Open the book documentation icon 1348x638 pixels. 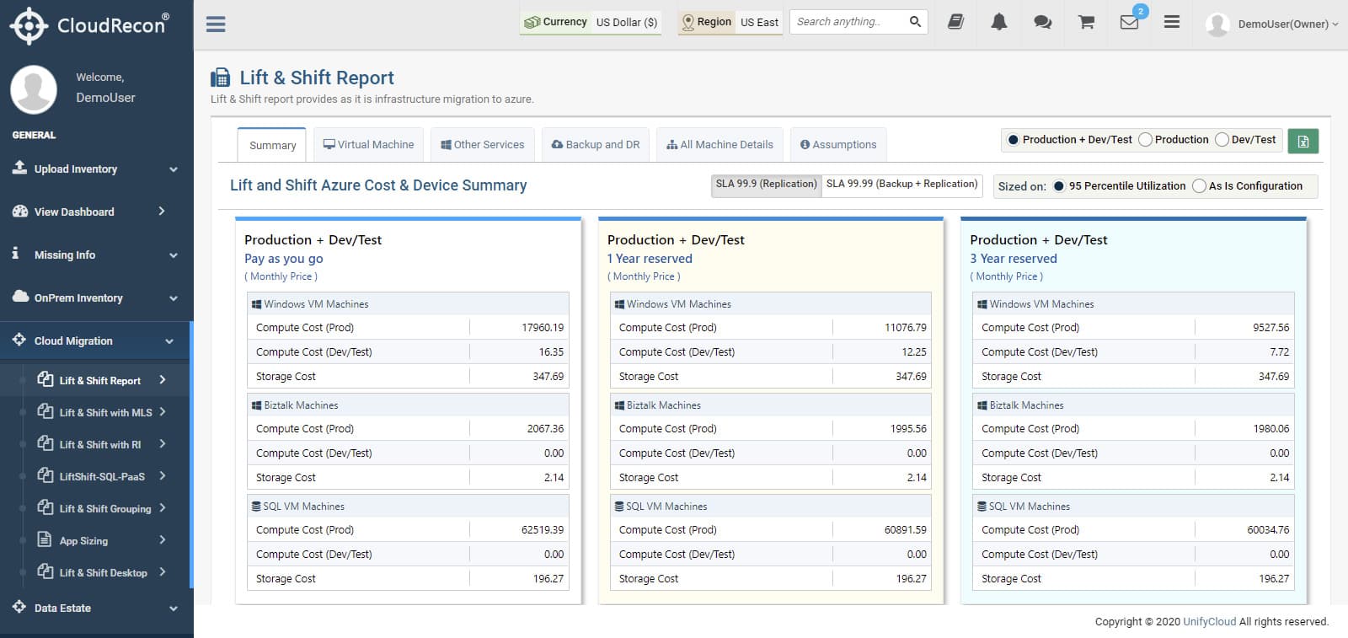click(955, 22)
